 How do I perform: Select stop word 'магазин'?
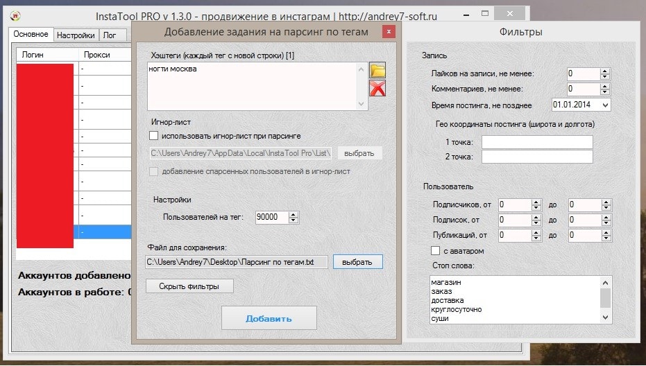[446, 282]
